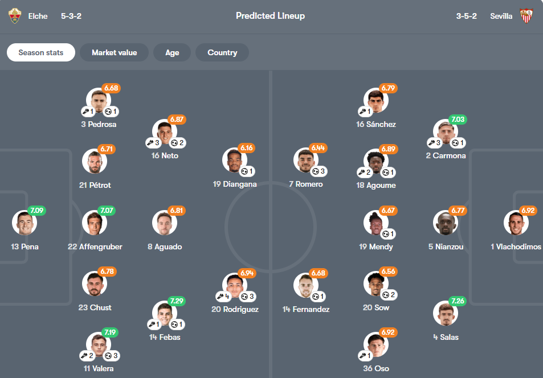Click Rodriguez's assist boot icon
Image resolution: width=543 pixels, height=378 pixels.
220,297
